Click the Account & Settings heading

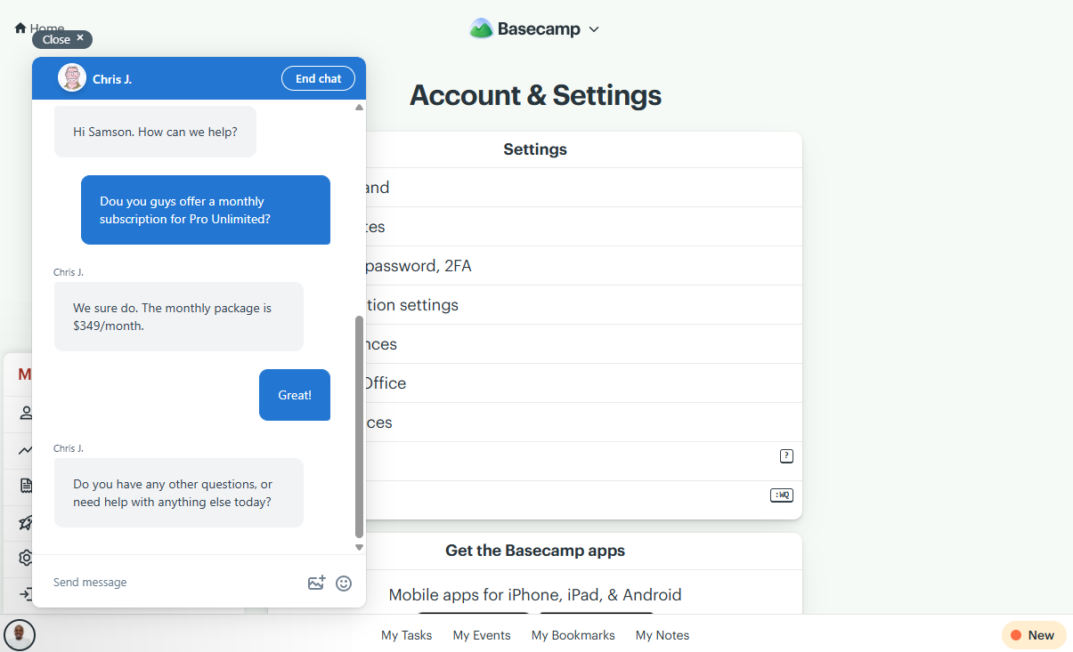[x=535, y=95]
